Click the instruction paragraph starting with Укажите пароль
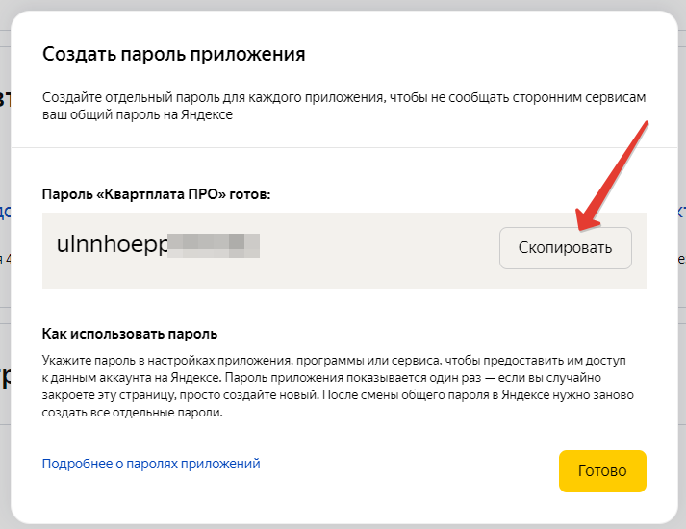Screen dimensions: 686x529 click(x=338, y=386)
